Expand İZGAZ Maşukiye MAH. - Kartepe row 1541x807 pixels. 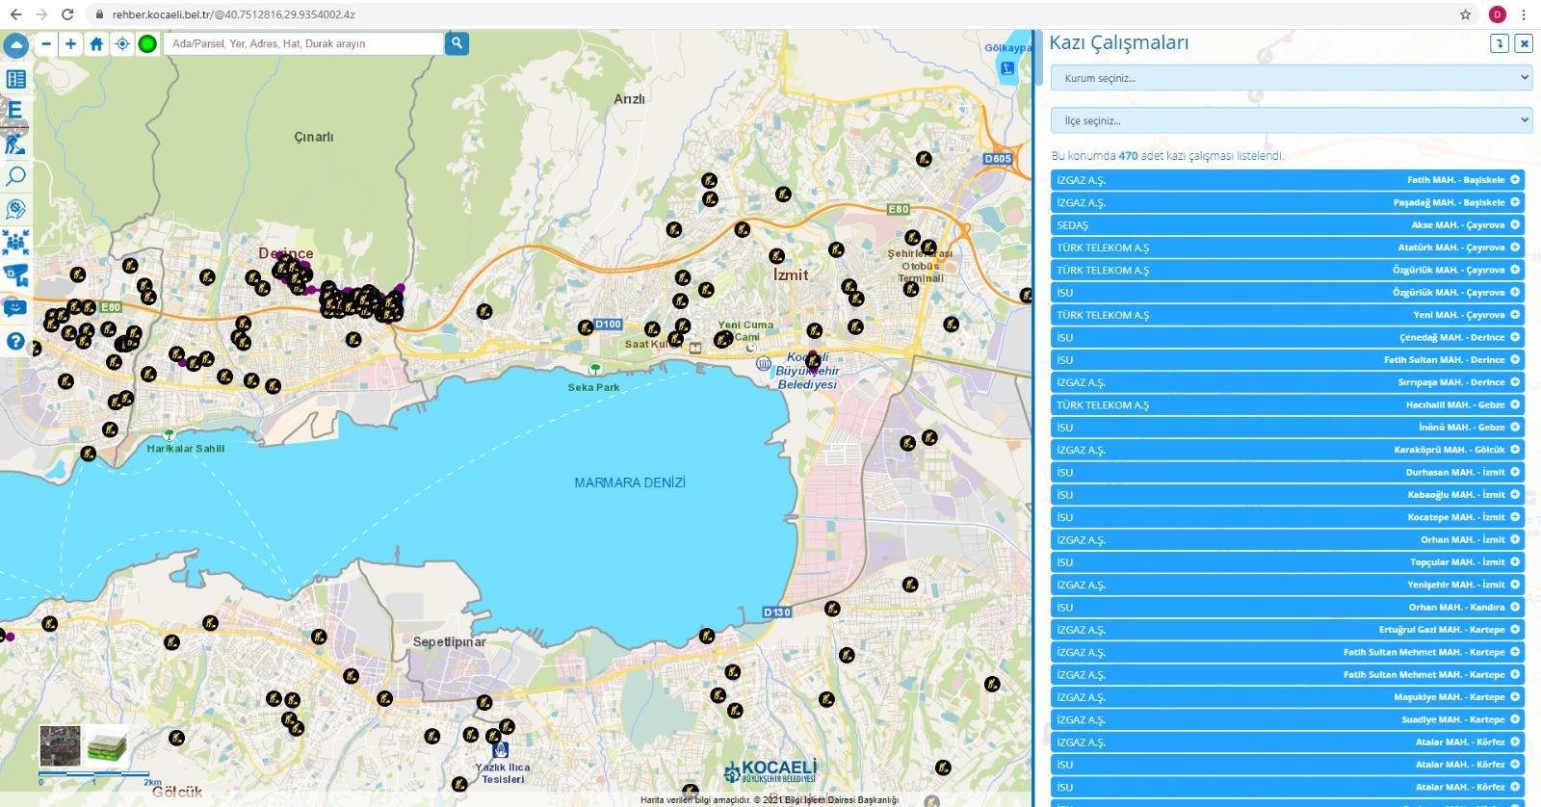click(1288, 697)
